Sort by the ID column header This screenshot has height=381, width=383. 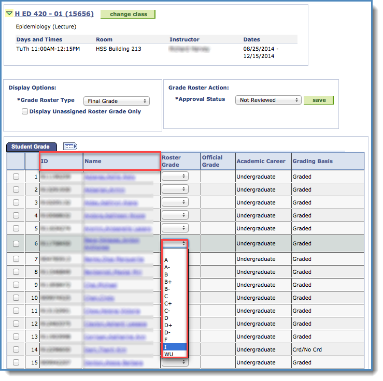click(x=45, y=161)
